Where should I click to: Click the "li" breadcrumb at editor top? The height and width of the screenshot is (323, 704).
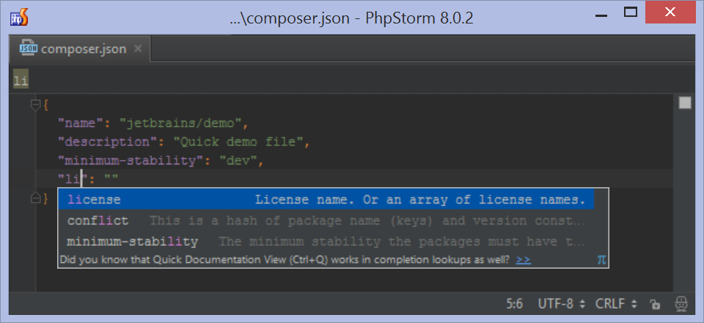(21, 81)
